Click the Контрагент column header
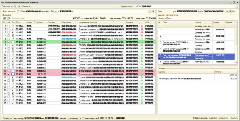This screenshot has height=121, width=240. click(x=69, y=22)
